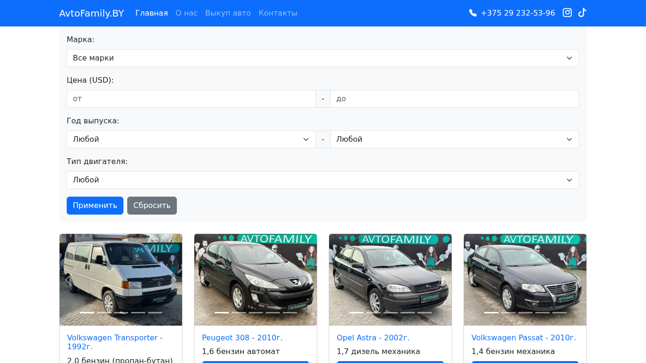Select last slide indicator on Volkswagen Transporter photo

tap(155, 312)
